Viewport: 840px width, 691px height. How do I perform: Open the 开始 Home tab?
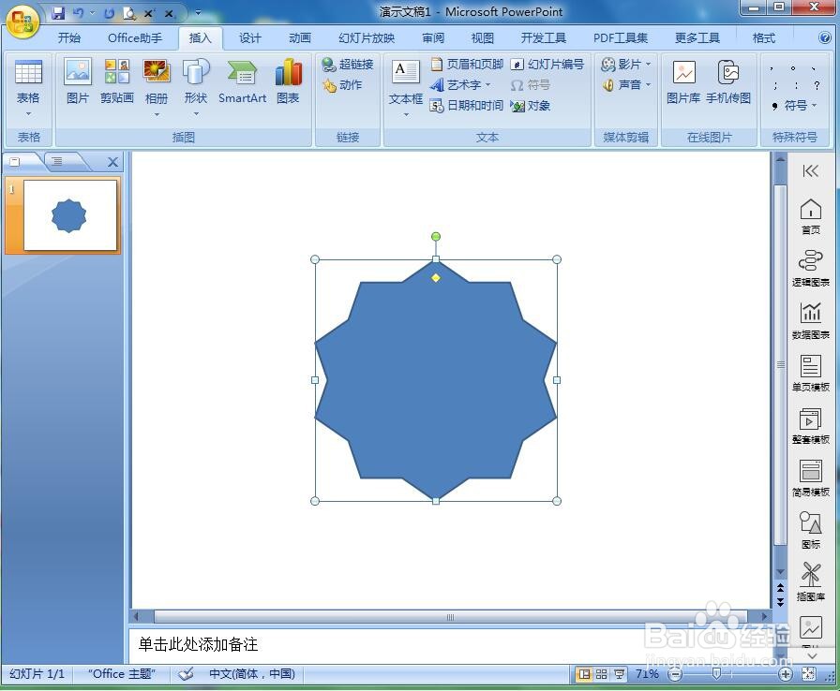click(69, 38)
